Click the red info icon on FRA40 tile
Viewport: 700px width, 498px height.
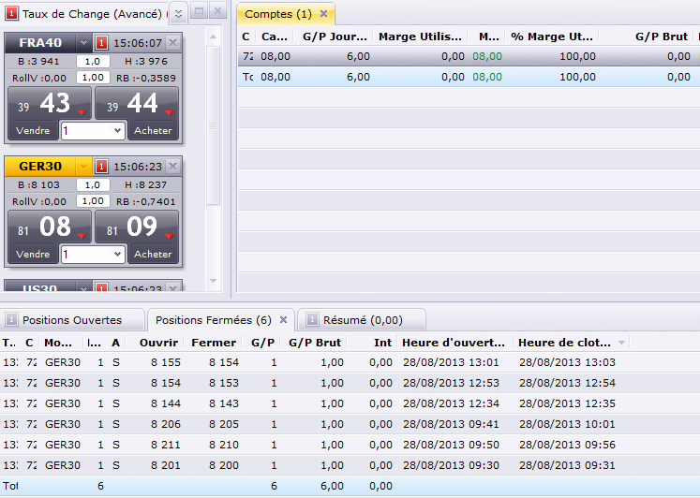point(102,43)
